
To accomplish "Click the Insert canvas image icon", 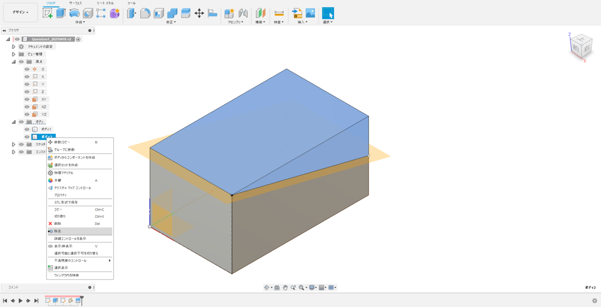I will click(x=310, y=14).
